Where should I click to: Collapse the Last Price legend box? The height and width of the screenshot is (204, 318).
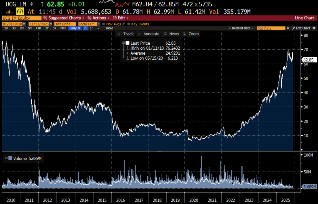tap(123, 43)
